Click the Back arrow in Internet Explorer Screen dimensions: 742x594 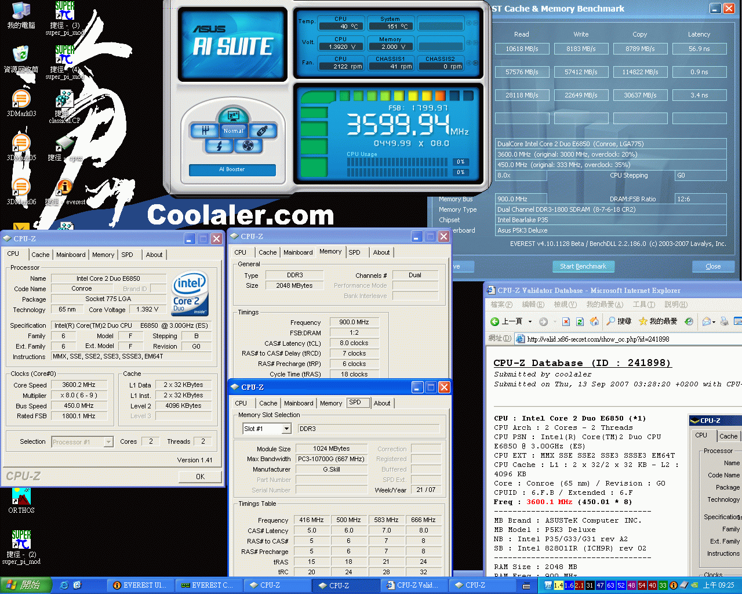click(x=495, y=321)
